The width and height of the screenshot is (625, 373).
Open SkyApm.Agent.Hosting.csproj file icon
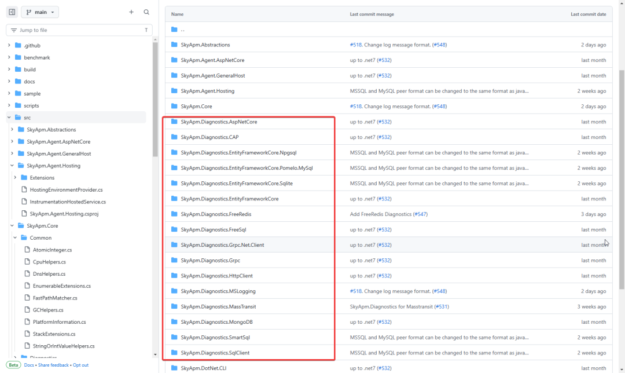click(x=24, y=213)
